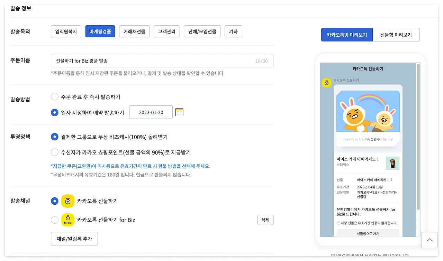Click the Starbucks iced americano product thumbnail
Image resolution: width=443 pixels, height=261 pixels.
pyautogui.click(x=393, y=164)
